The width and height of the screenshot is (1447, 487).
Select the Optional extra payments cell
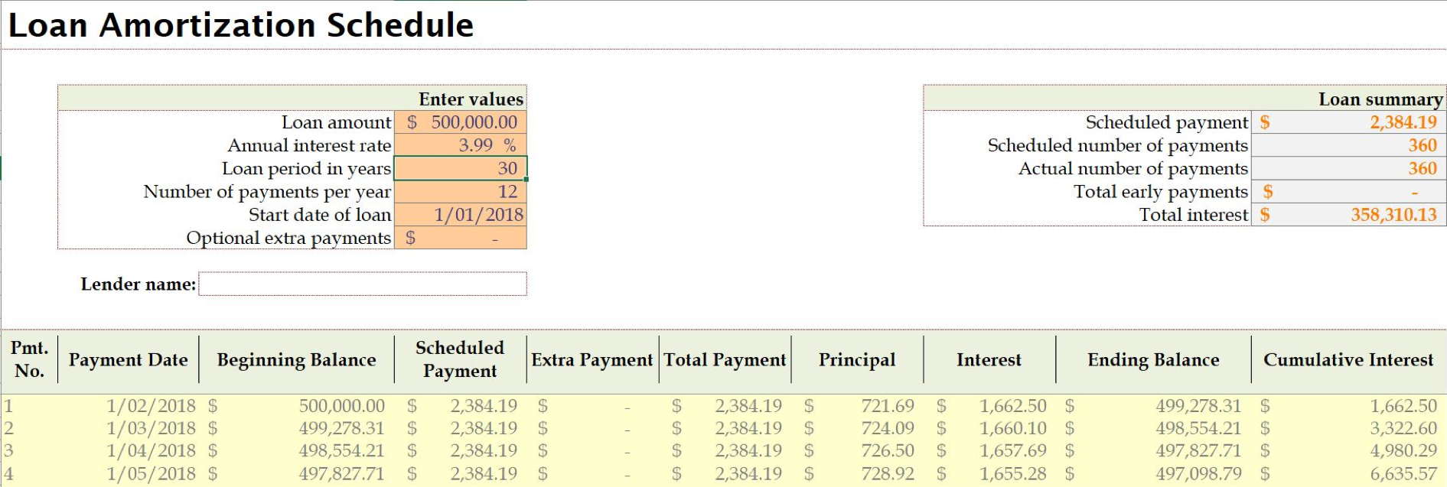pos(460,238)
